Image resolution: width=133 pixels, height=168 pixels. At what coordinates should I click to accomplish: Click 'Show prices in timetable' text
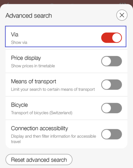(x=33, y=66)
